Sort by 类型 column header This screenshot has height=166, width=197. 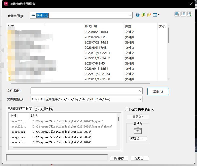[x=140, y=26]
